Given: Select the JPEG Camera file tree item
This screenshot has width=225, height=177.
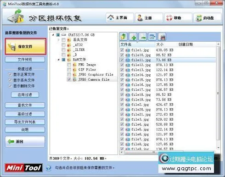Looking at the screenshot, I should point(94,79).
